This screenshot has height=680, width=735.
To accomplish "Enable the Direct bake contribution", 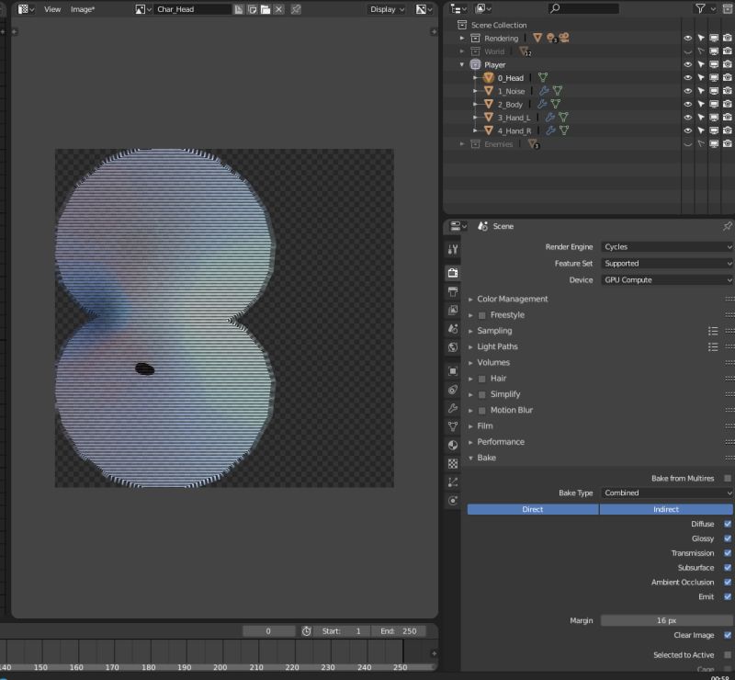I will 532,509.
